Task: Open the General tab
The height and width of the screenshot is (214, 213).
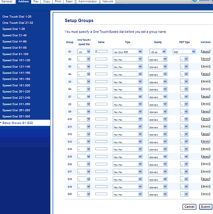Action: pos(7,1)
